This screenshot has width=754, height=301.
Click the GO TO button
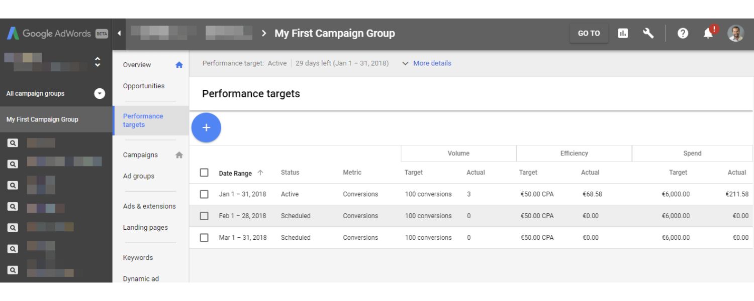click(589, 33)
